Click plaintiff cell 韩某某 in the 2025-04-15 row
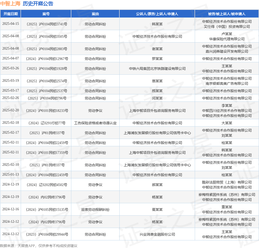The height and width of the screenshot is (248, 259). [x=157, y=24]
